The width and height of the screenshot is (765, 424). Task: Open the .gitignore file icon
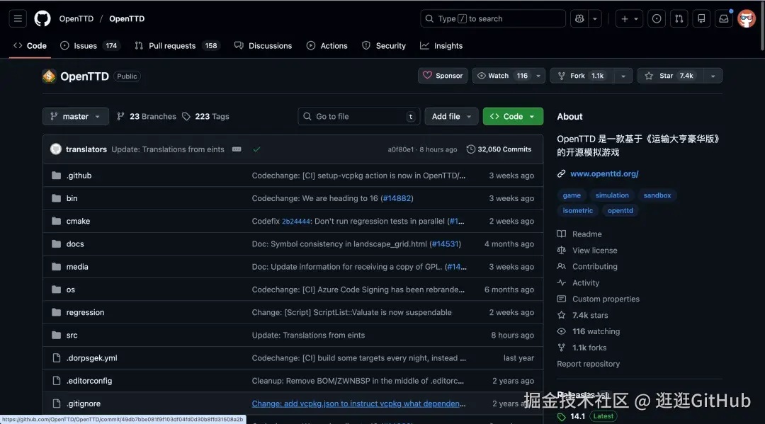pyautogui.click(x=56, y=403)
